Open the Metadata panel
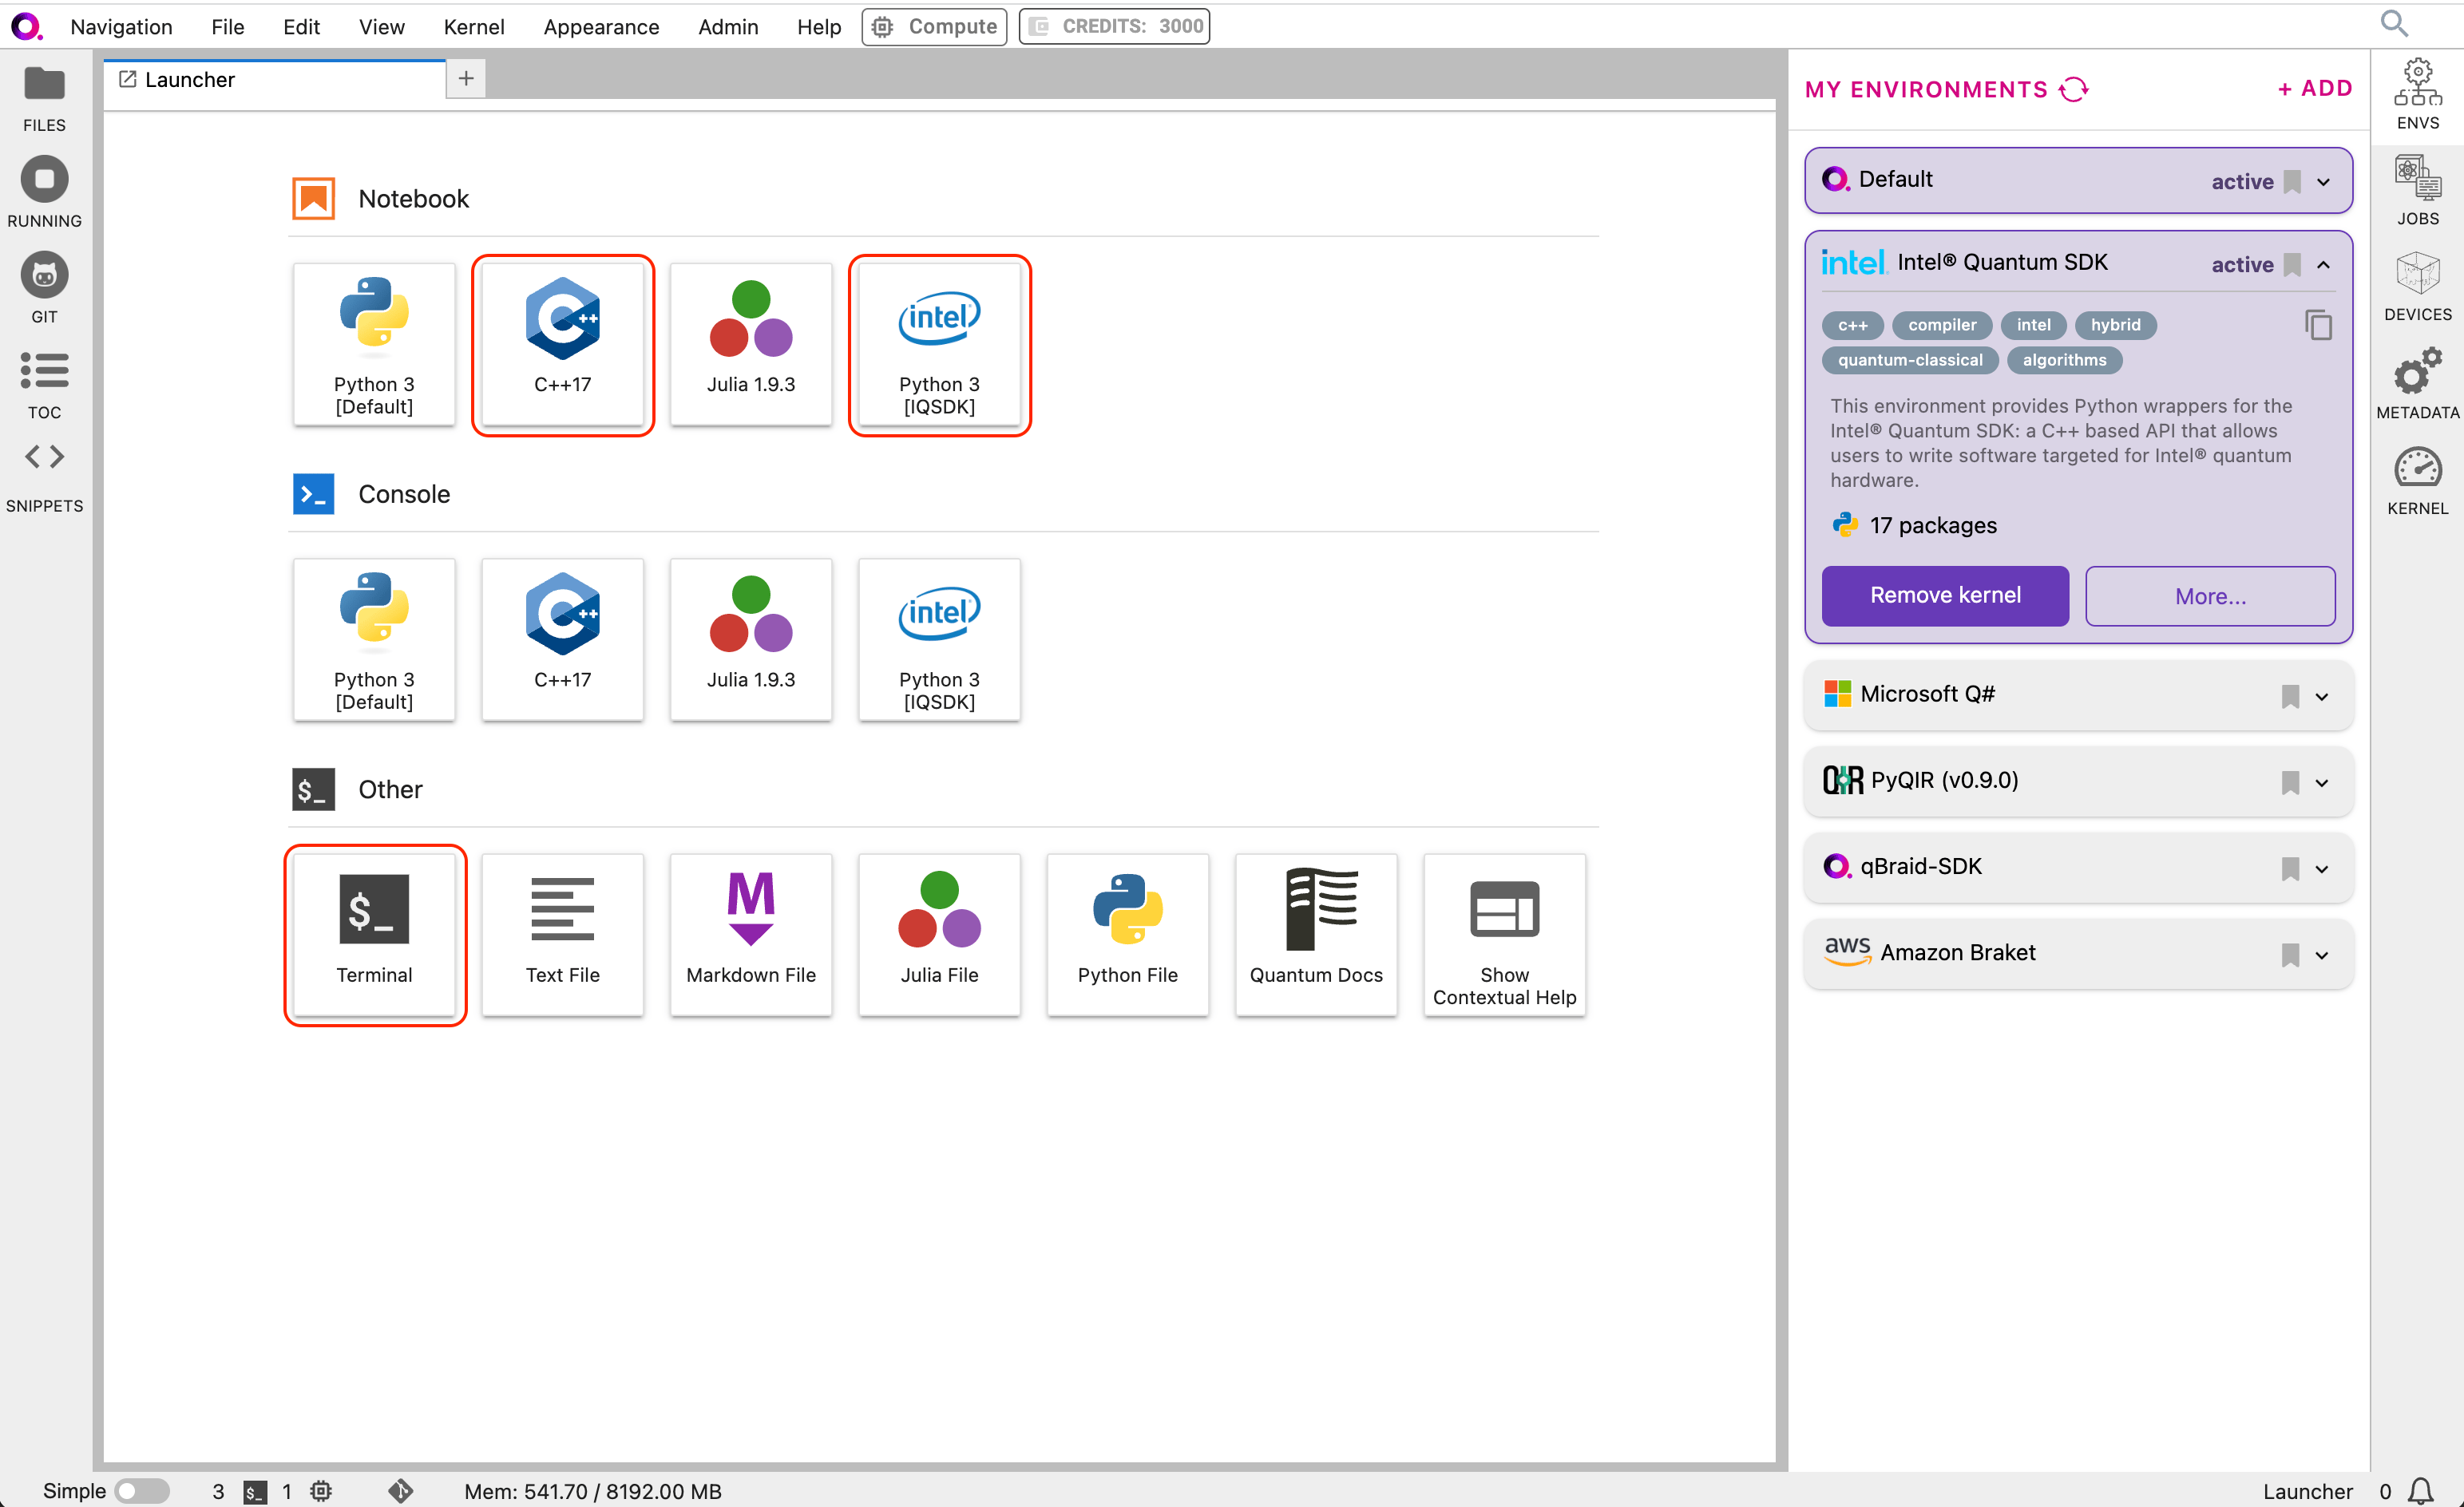Viewport: 2464px width, 1507px height. (2417, 383)
